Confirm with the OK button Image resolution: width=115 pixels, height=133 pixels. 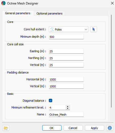[52, 128]
